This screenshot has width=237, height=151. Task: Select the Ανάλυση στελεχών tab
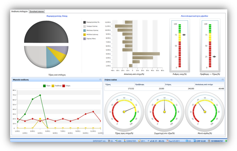click(x=19, y=11)
